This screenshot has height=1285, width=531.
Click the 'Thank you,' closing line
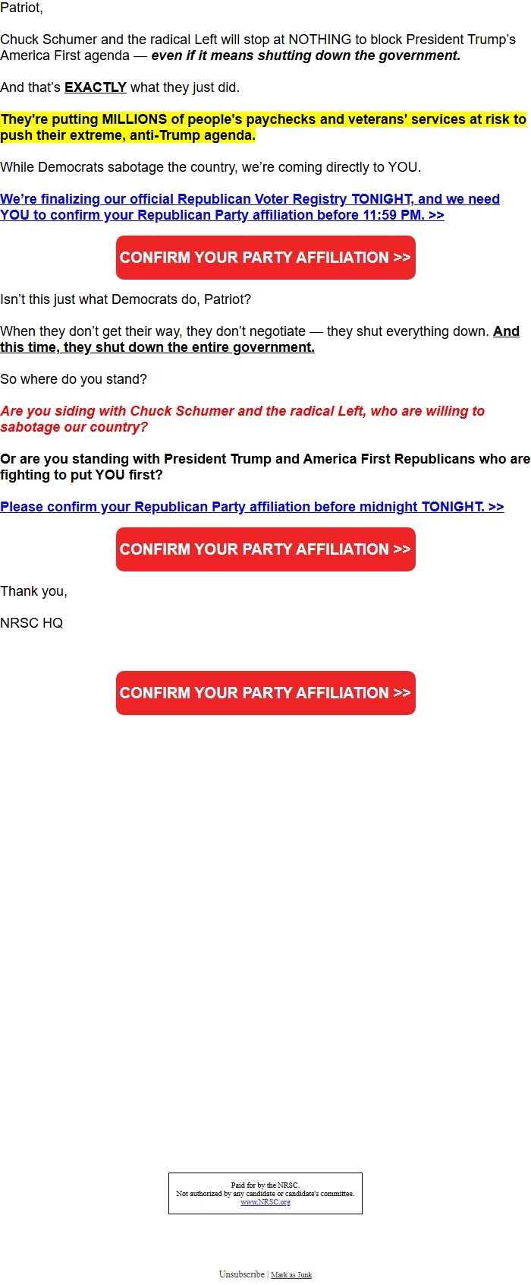(x=34, y=591)
